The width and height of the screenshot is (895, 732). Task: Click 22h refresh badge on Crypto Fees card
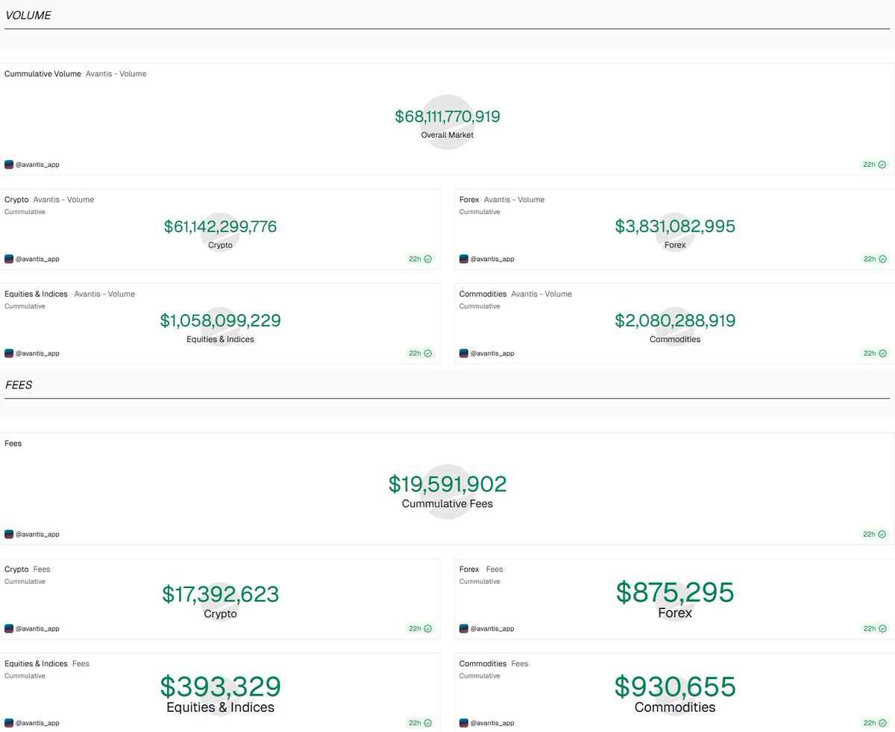pos(420,628)
